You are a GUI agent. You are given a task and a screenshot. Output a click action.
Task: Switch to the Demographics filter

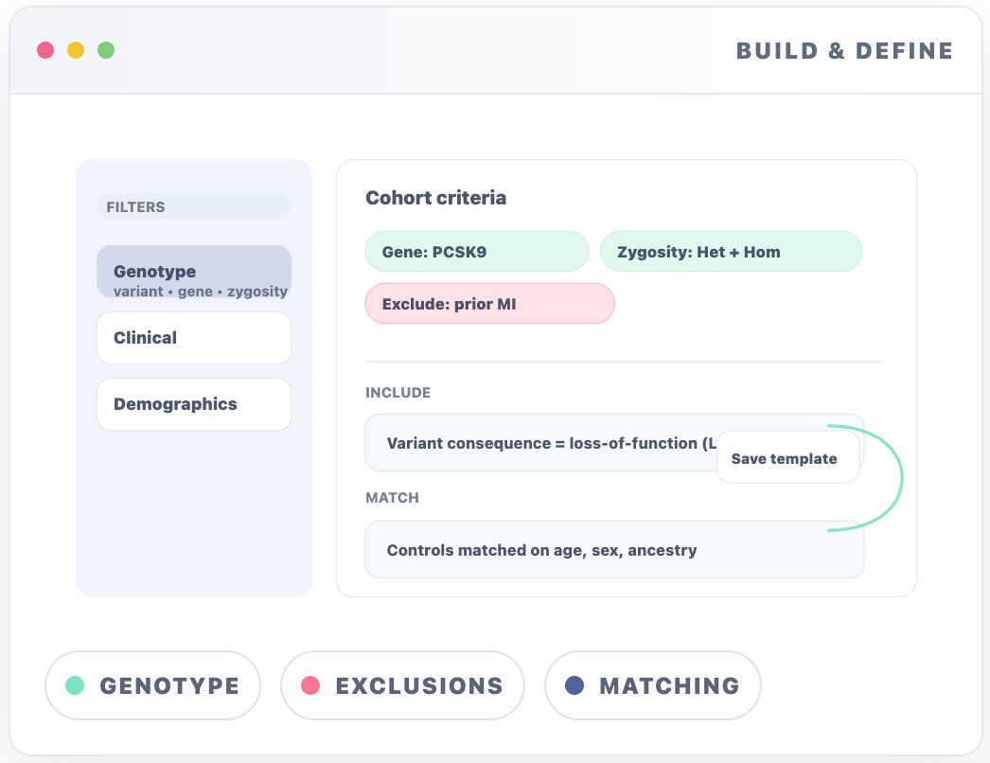(x=193, y=404)
